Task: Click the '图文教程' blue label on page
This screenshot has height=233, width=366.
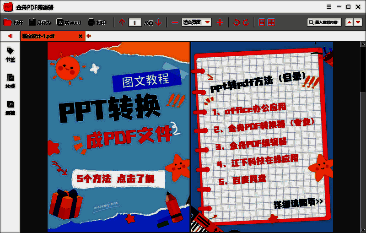Action: pos(146,81)
